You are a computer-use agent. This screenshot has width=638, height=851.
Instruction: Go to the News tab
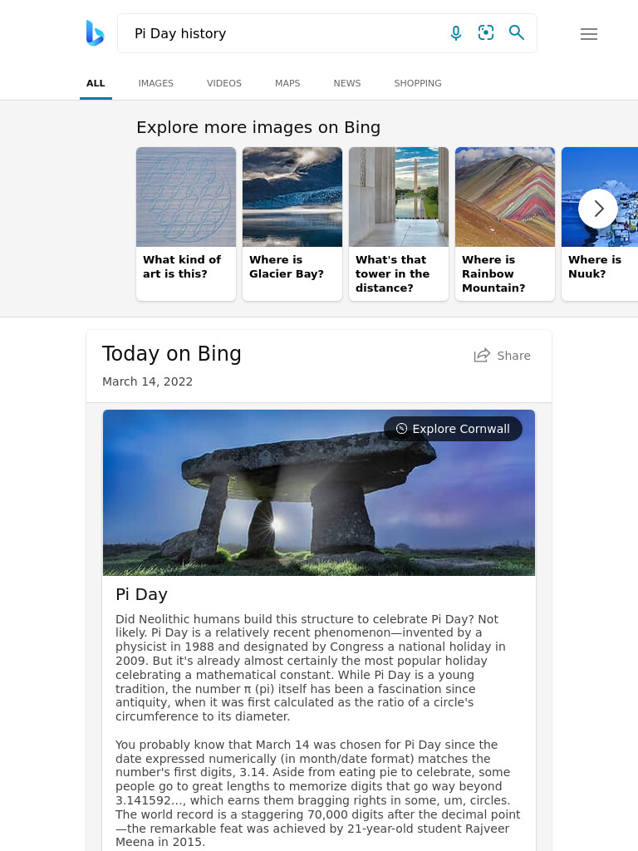point(347,83)
